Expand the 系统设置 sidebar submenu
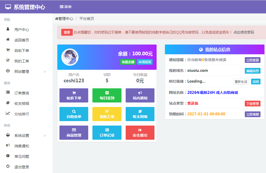 [26, 136]
